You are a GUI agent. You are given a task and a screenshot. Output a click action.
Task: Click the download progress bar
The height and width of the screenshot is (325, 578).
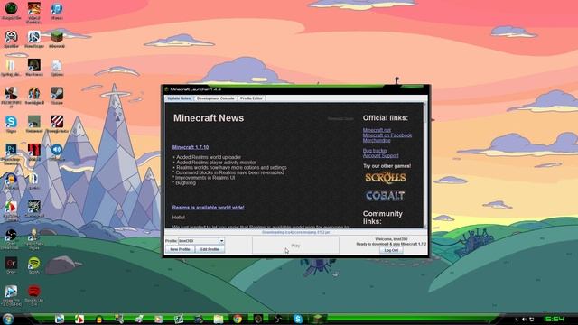point(295,233)
